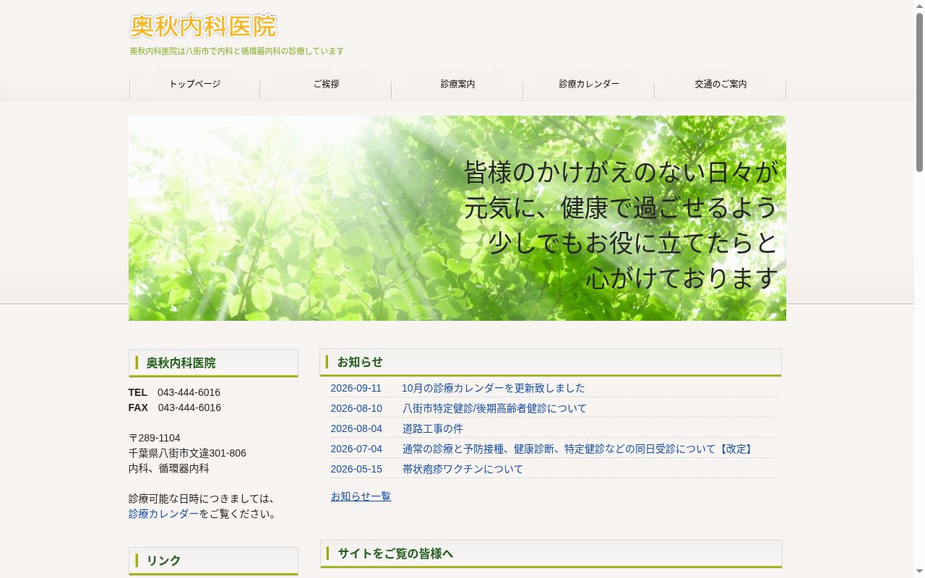Click the サイトをご覧の皆様へ section heading

[551, 553]
